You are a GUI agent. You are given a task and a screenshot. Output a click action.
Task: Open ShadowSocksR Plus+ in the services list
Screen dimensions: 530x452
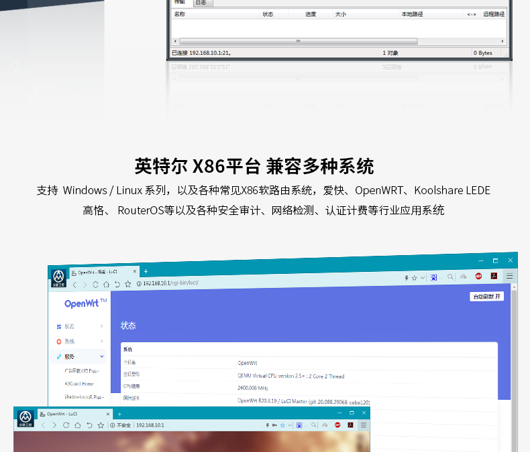tap(85, 397)
